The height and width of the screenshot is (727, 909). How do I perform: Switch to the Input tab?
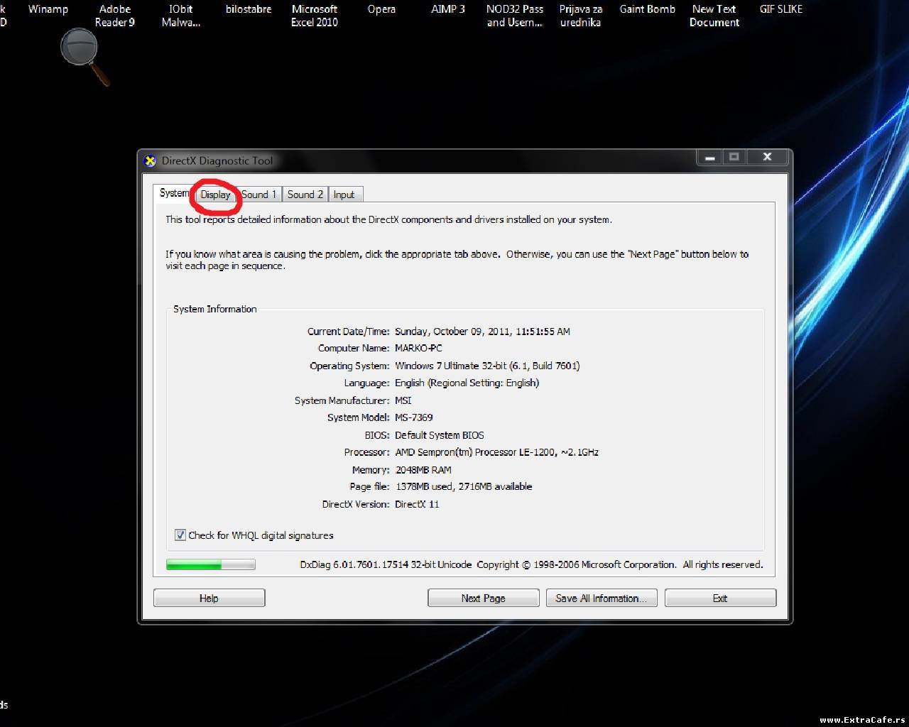(x=344, y=195)
